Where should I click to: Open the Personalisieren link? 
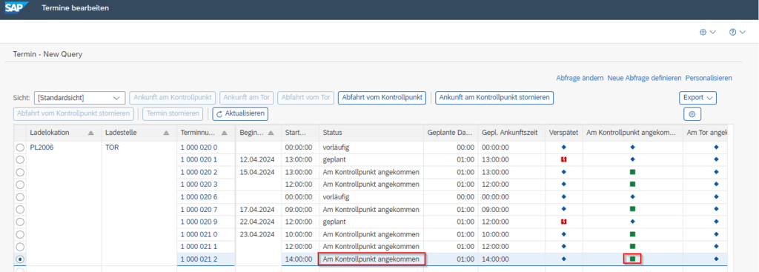pyautogui.click(x=709, y=77)
